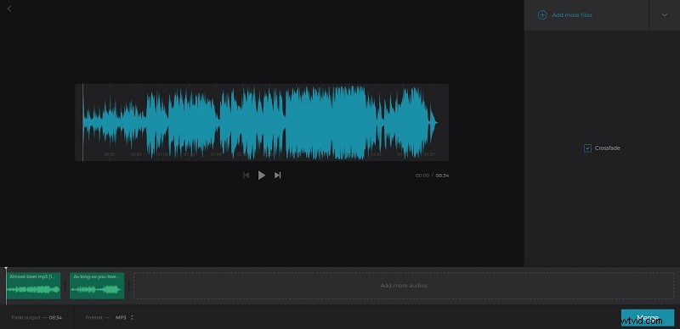Click the Add more audios drop zone
The height and width of the screenshot is (329, 680).
click(404, 286)
